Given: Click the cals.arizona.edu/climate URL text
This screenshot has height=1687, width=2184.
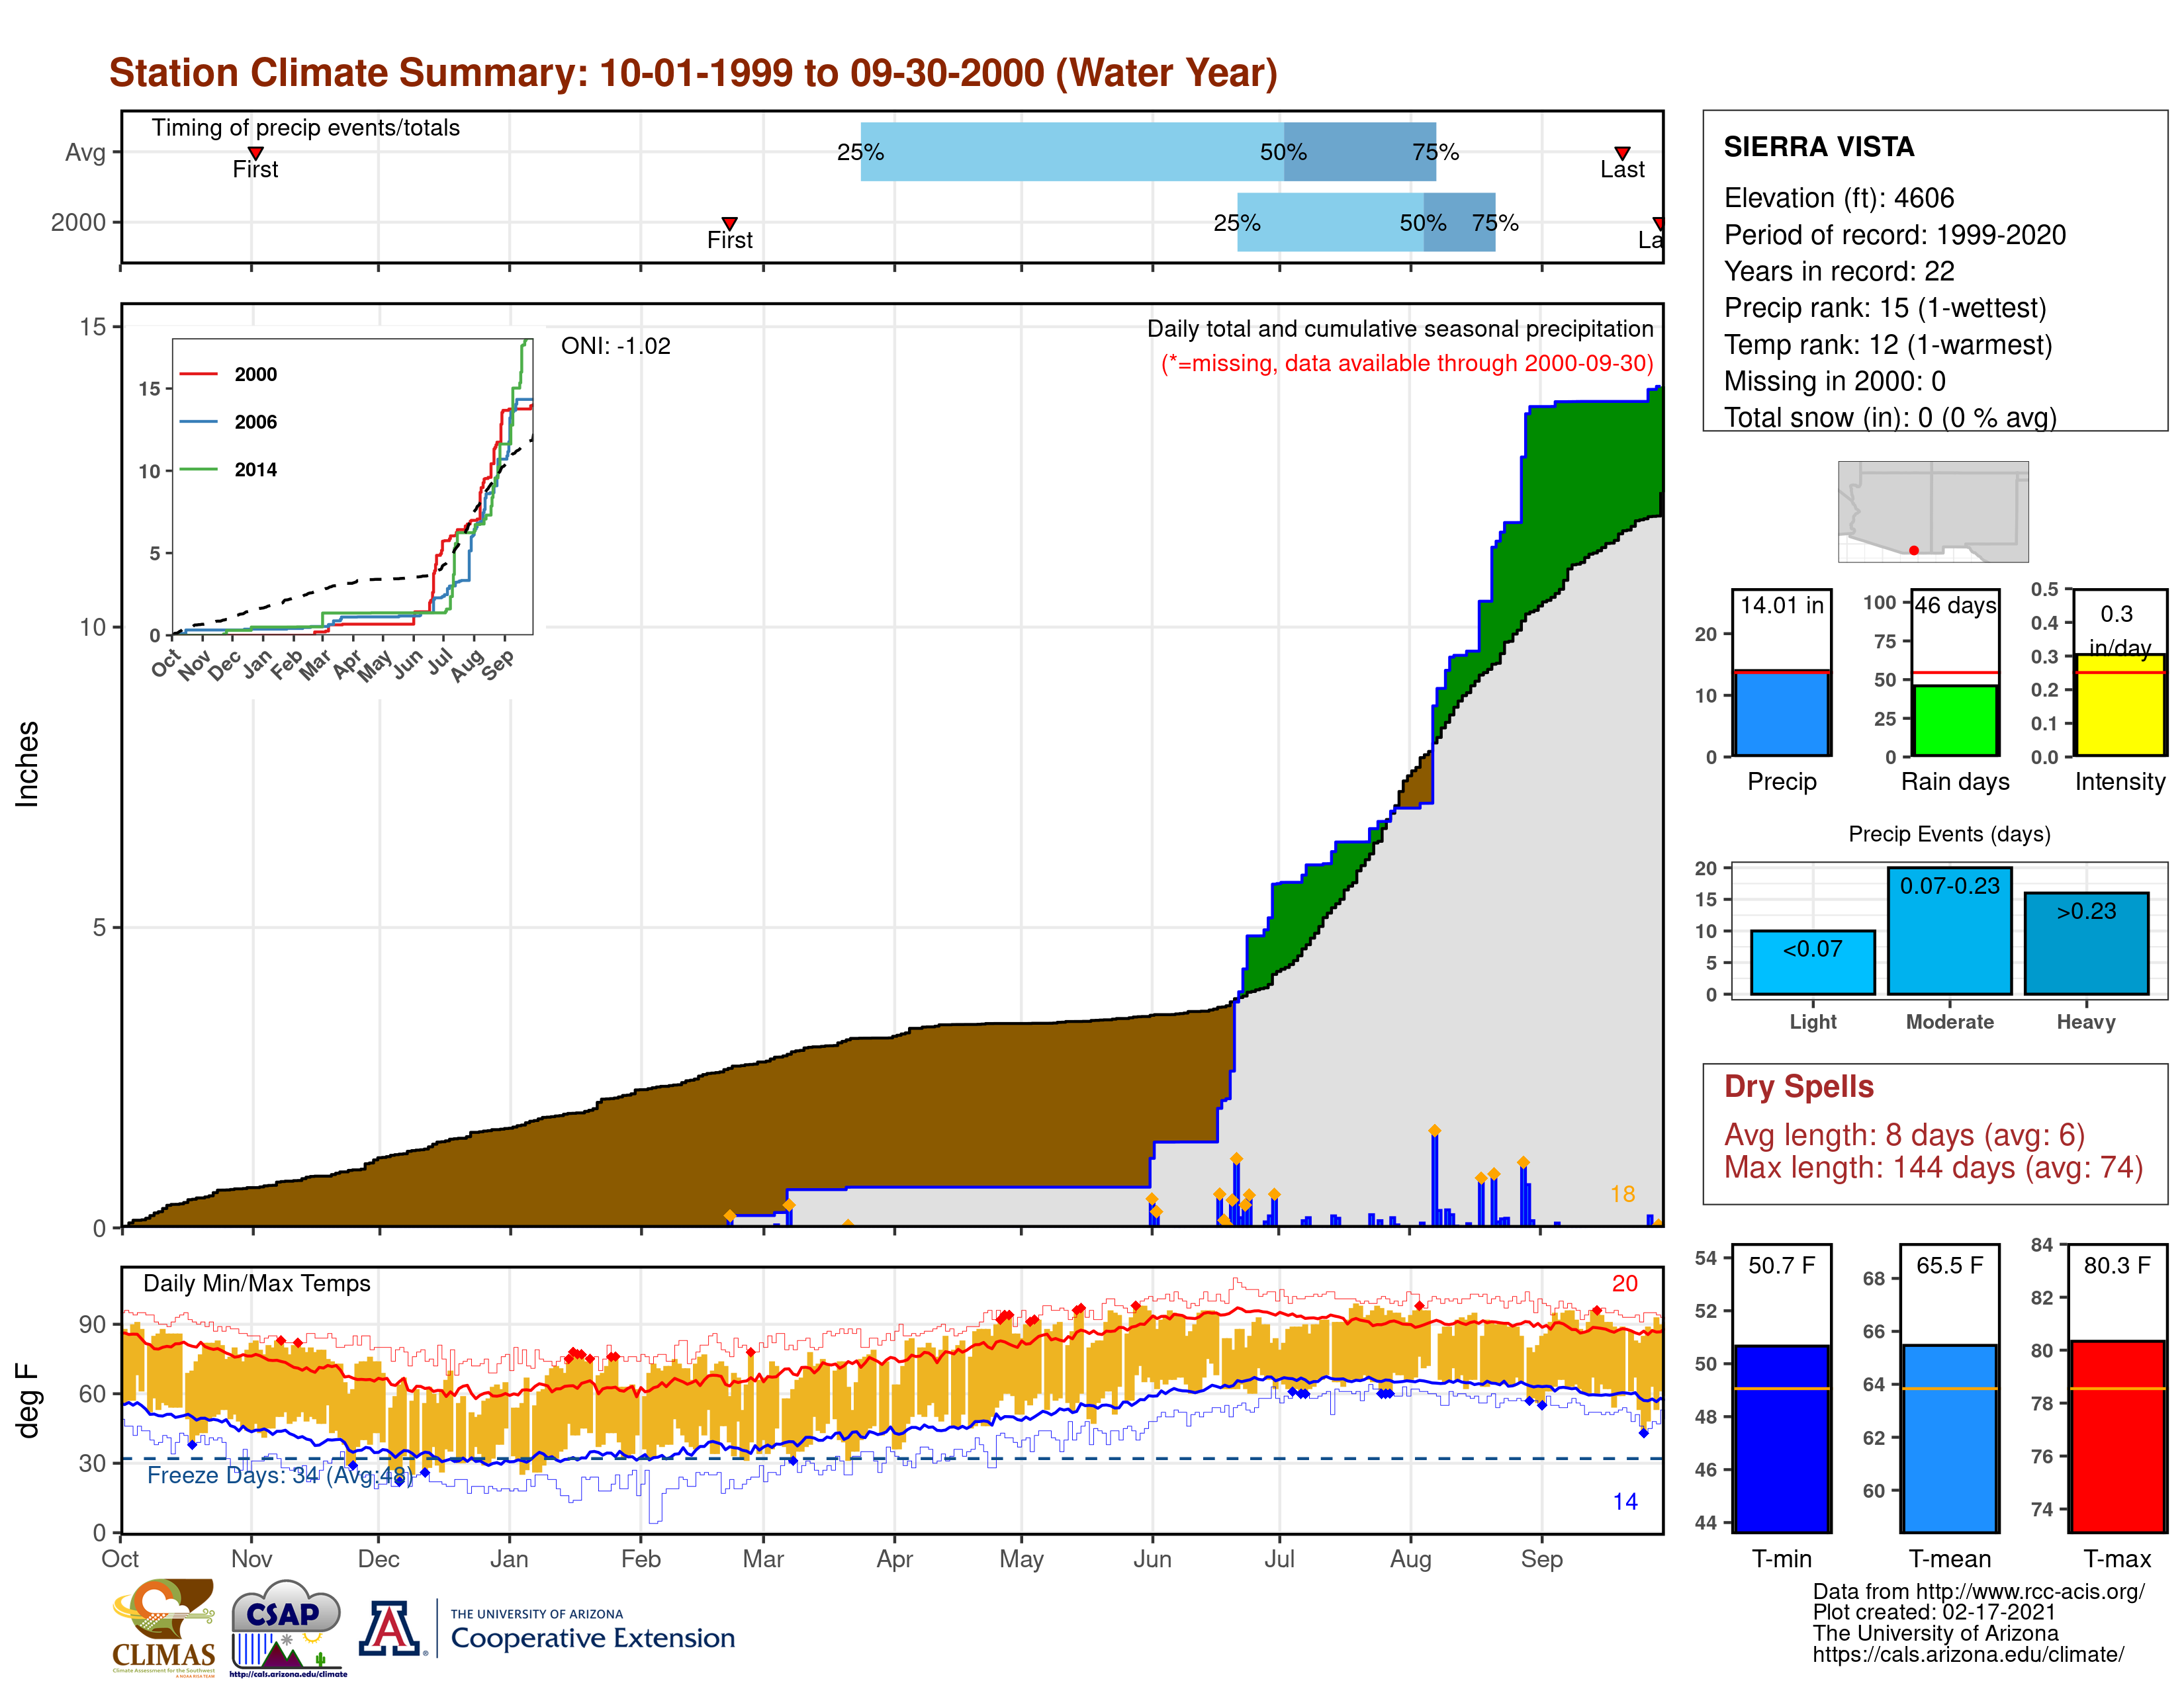Looking at the screenshot, I should [1968, 1655].
